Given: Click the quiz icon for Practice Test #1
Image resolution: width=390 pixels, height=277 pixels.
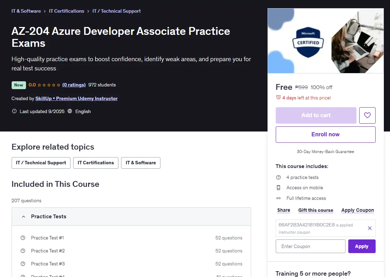Looking at the screenshot, I should coord(23,238).
